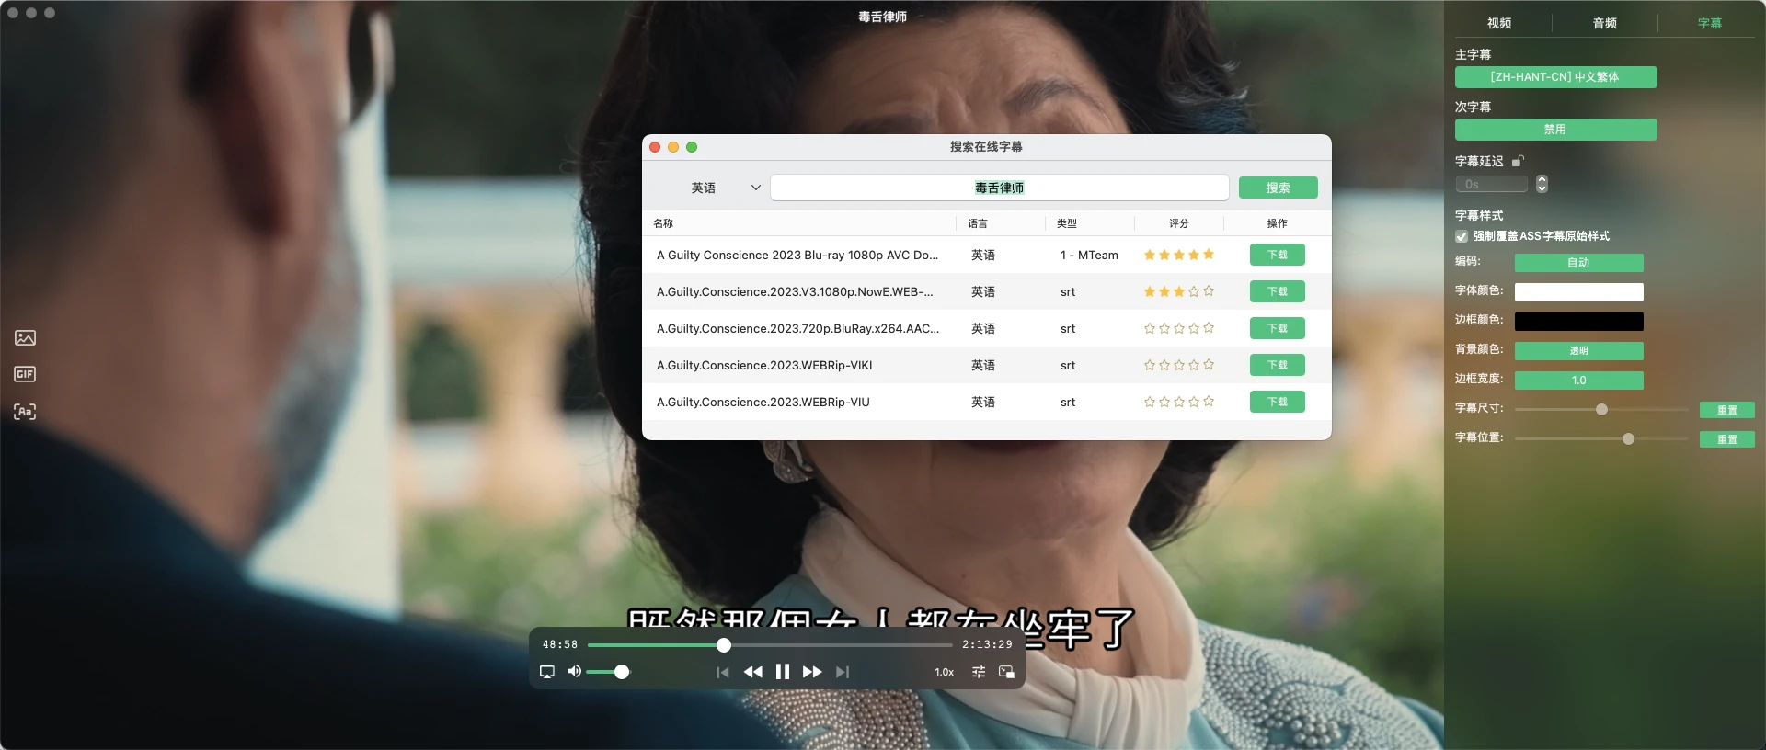This screenshot has width=1766, height=750.
Task: Download the 720p.BluRay.x264 subtitle
Action: point(1278,328)
